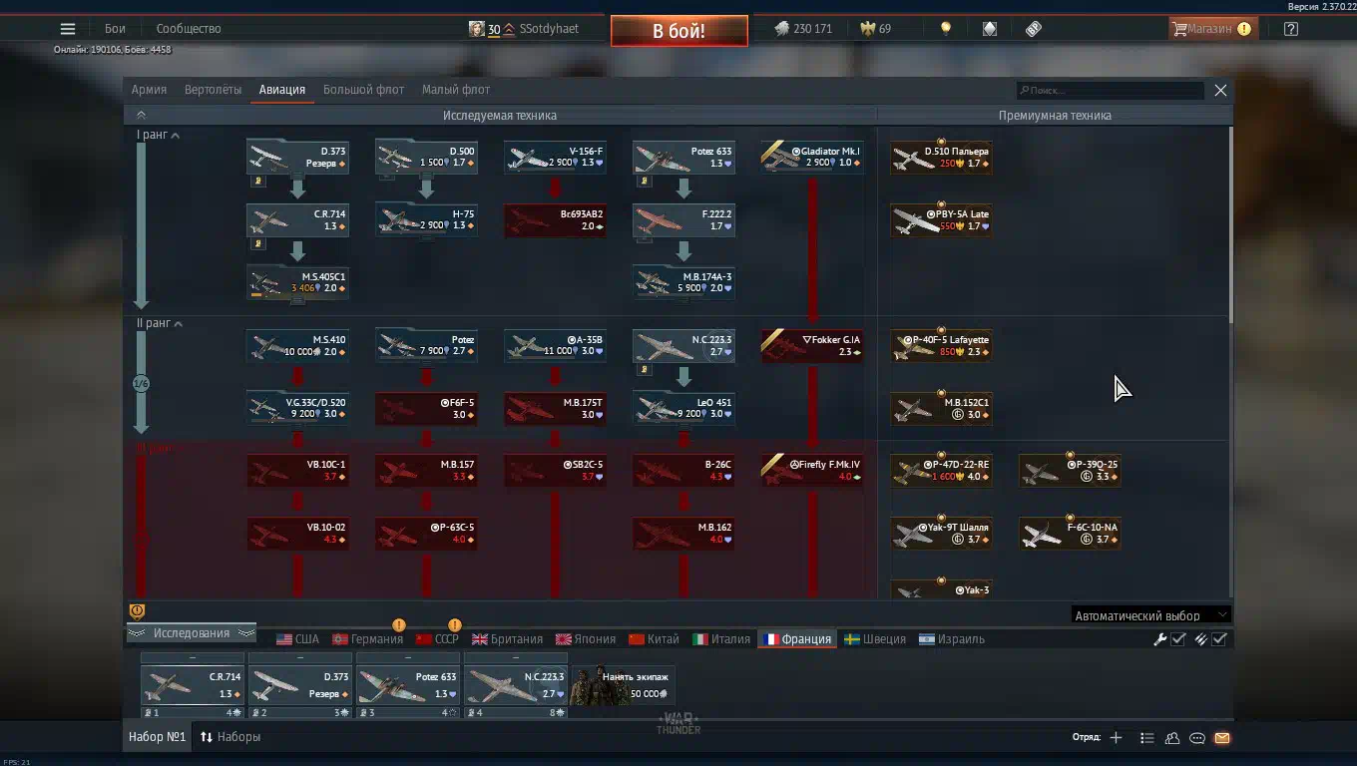This screenshot has height=766, width=1357.
Task: Select premium P-47D-22-RE aircraft
Action: pos(941,470)
